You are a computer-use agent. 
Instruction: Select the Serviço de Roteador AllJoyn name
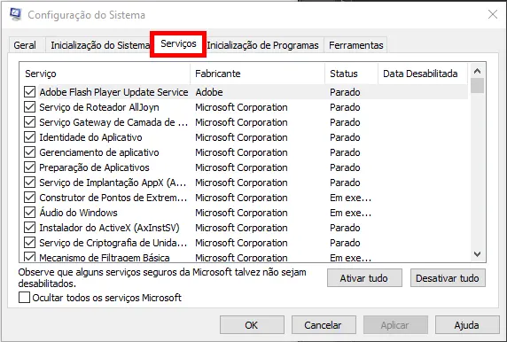point(99,107)
